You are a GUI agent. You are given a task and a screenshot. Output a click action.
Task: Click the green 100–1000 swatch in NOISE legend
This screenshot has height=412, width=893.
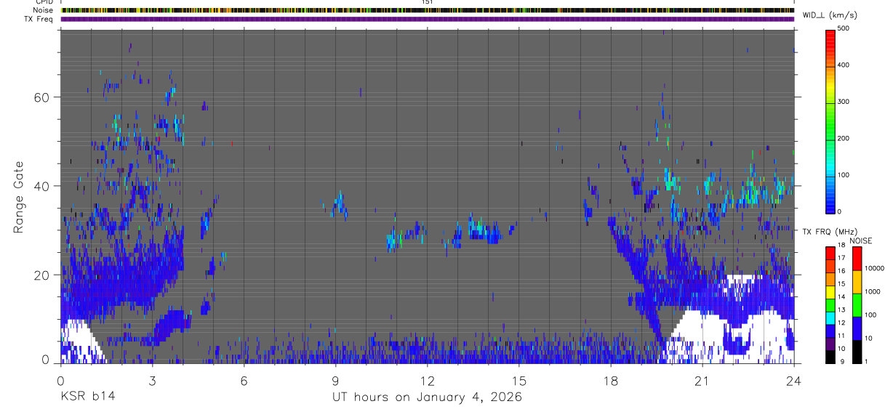856,304
